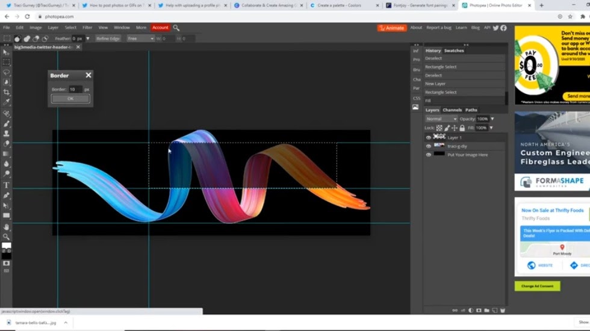Toggle lock transparent pixels

pos(439,128)
